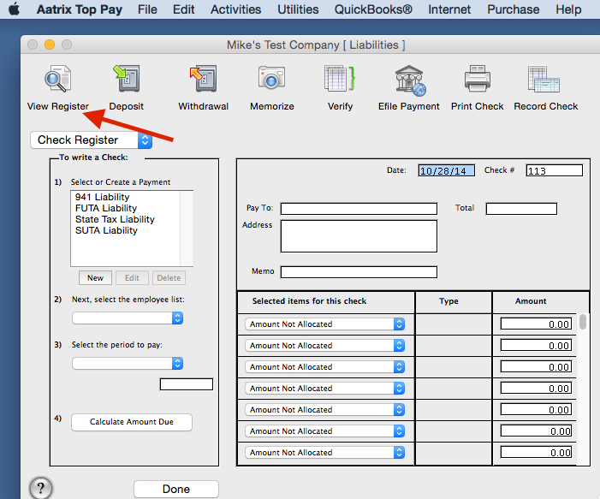
Task: Click the Edit payment button
Action: point(132,278)
